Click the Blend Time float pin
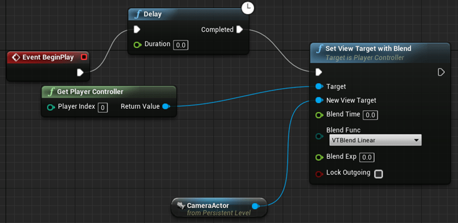This screenshot has width=458, height=223. click(319, 115)
